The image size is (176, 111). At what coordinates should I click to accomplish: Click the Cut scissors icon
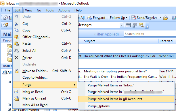pos(16,24)
